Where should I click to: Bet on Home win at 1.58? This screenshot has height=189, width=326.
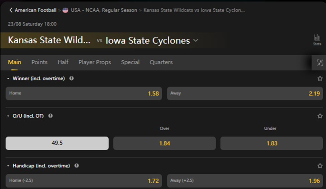coord(84,93)
